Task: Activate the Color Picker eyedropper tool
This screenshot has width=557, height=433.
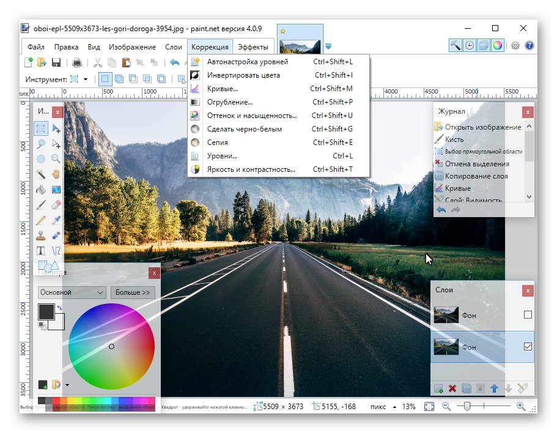Action: click(x=56, y=220)
